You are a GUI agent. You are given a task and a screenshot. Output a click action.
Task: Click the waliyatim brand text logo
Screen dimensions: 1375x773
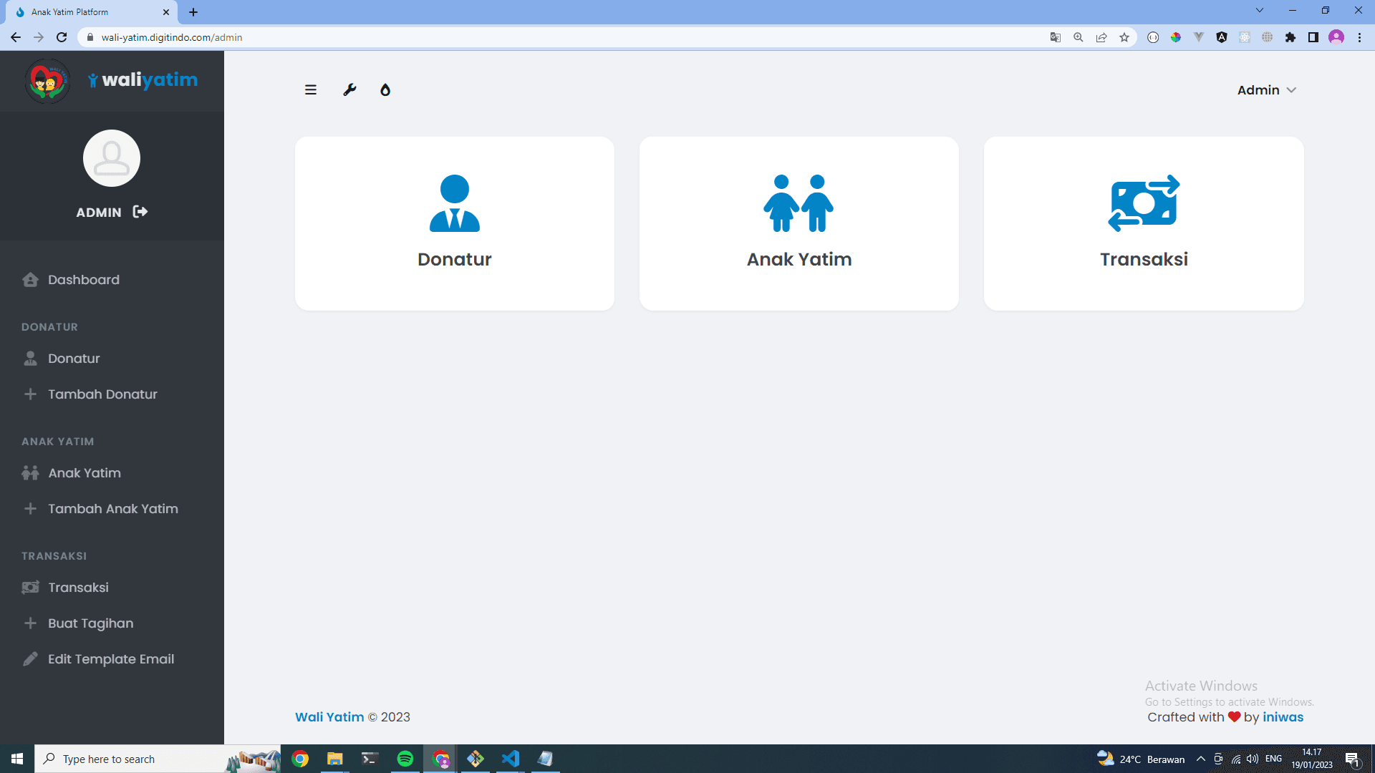click(x=143, y=80)
